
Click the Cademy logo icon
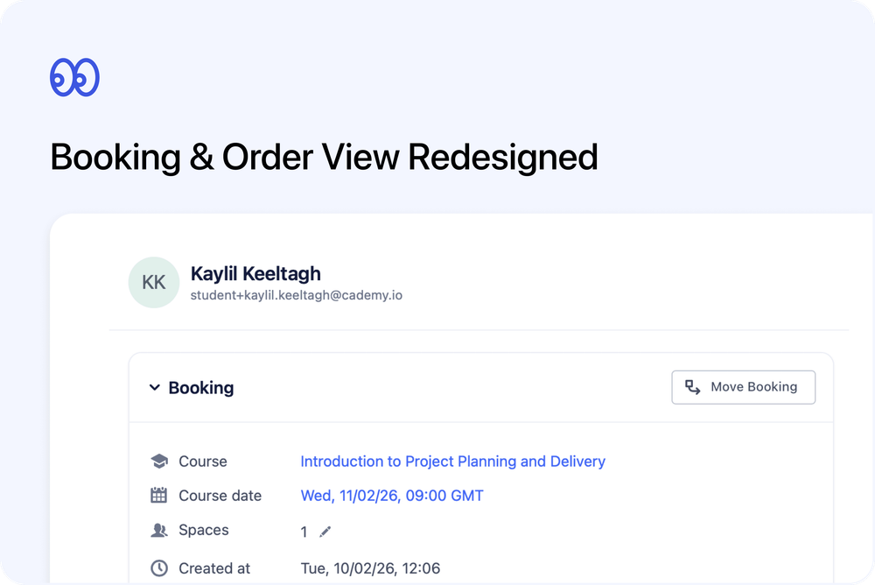(x=75, y=76)
